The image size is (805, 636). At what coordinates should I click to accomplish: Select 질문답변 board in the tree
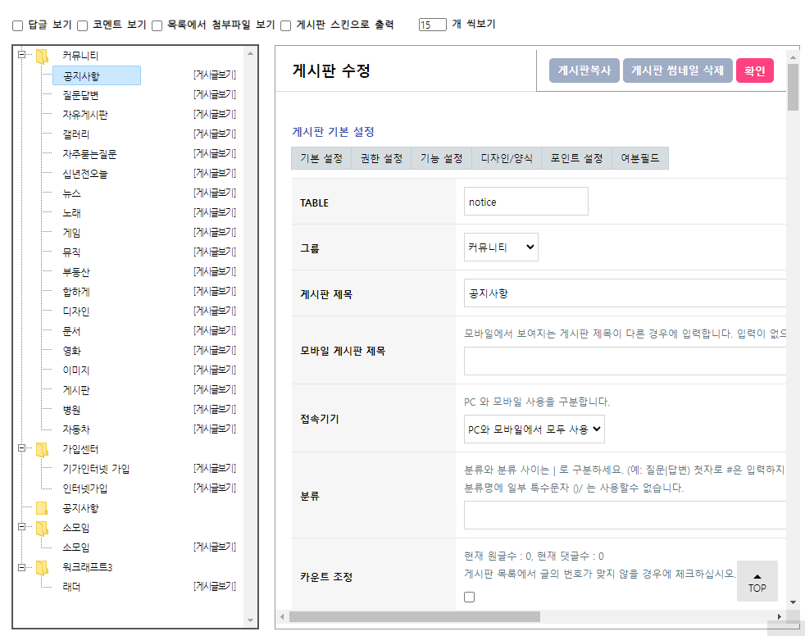pos(80,95)
